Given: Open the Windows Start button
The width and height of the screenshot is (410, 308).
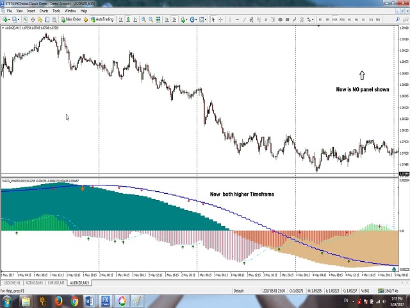Looking at the screenshot, I should [6, 301].
